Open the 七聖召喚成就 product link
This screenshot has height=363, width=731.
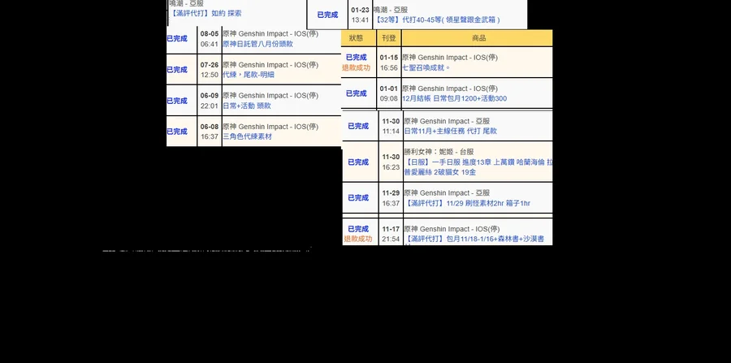(426, 67)
